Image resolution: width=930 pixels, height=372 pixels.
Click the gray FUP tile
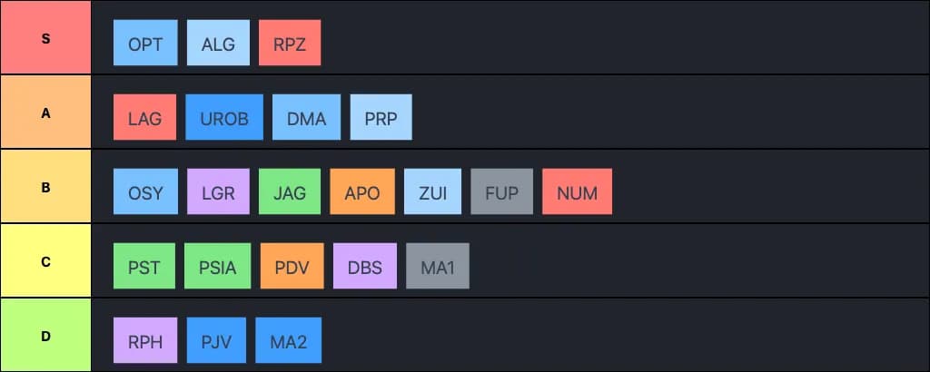501,191
